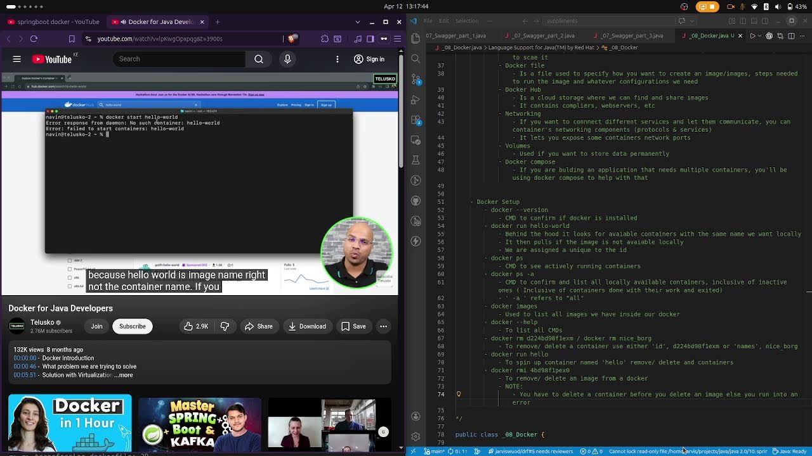
Task: Expand the VS Code menu overflow ellipsis
Action: tap(491, 21)
